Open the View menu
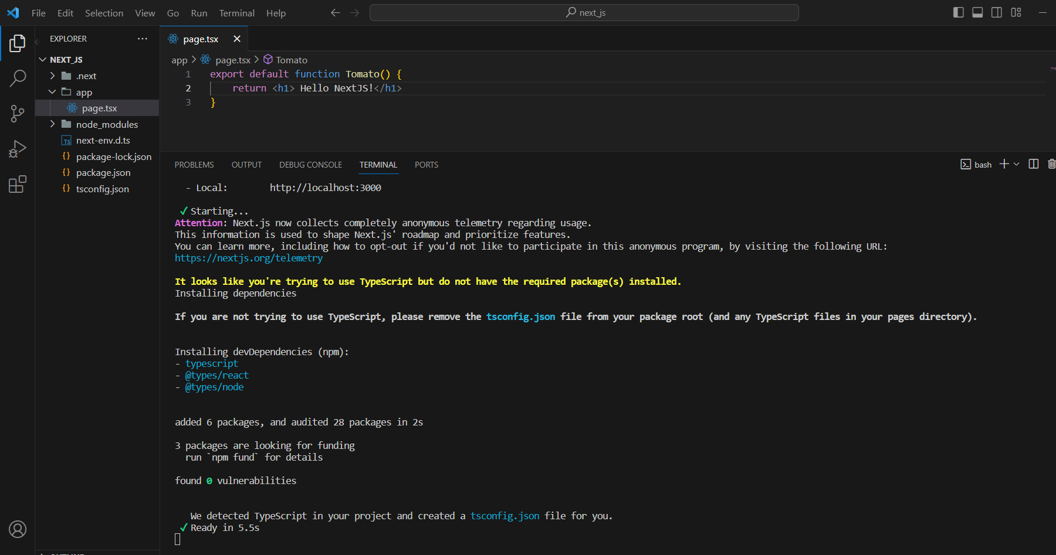Image resolution: width=1056 pixels, height=555 pixels. (145, 13)
